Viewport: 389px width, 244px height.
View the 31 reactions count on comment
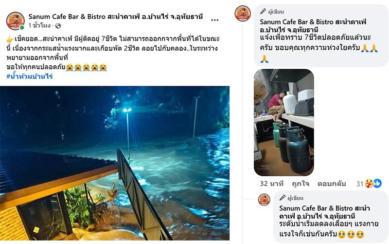(x=360, y=184)
